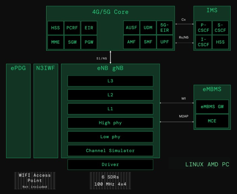Select the PCRF block

point(72,28)
